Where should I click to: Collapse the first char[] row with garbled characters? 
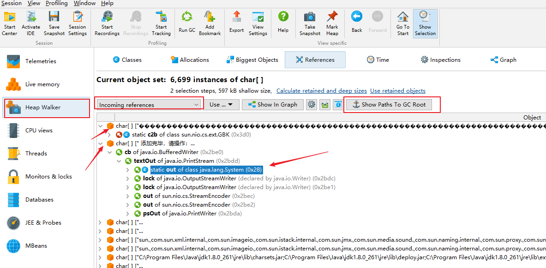pyautogui.click(x=101, y=126)
